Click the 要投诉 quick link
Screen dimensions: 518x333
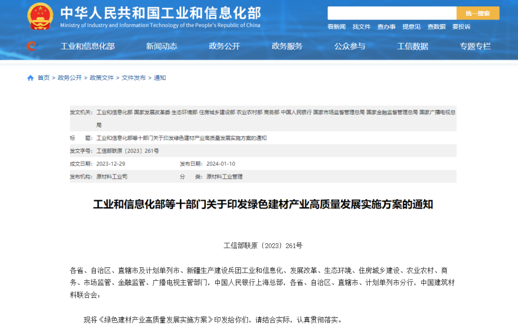coord(462,27)
